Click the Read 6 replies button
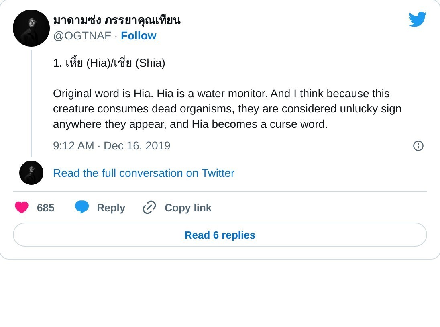Screen dimensions: 440x327 click(220, 235)
